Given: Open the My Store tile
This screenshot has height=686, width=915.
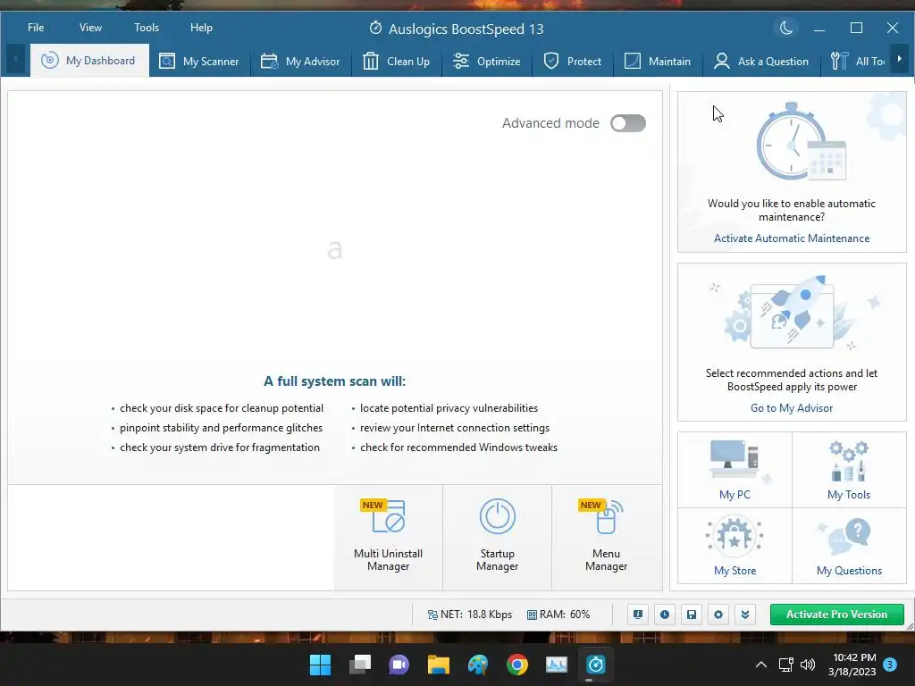Looking at the screenshot, I should (735, 546).
